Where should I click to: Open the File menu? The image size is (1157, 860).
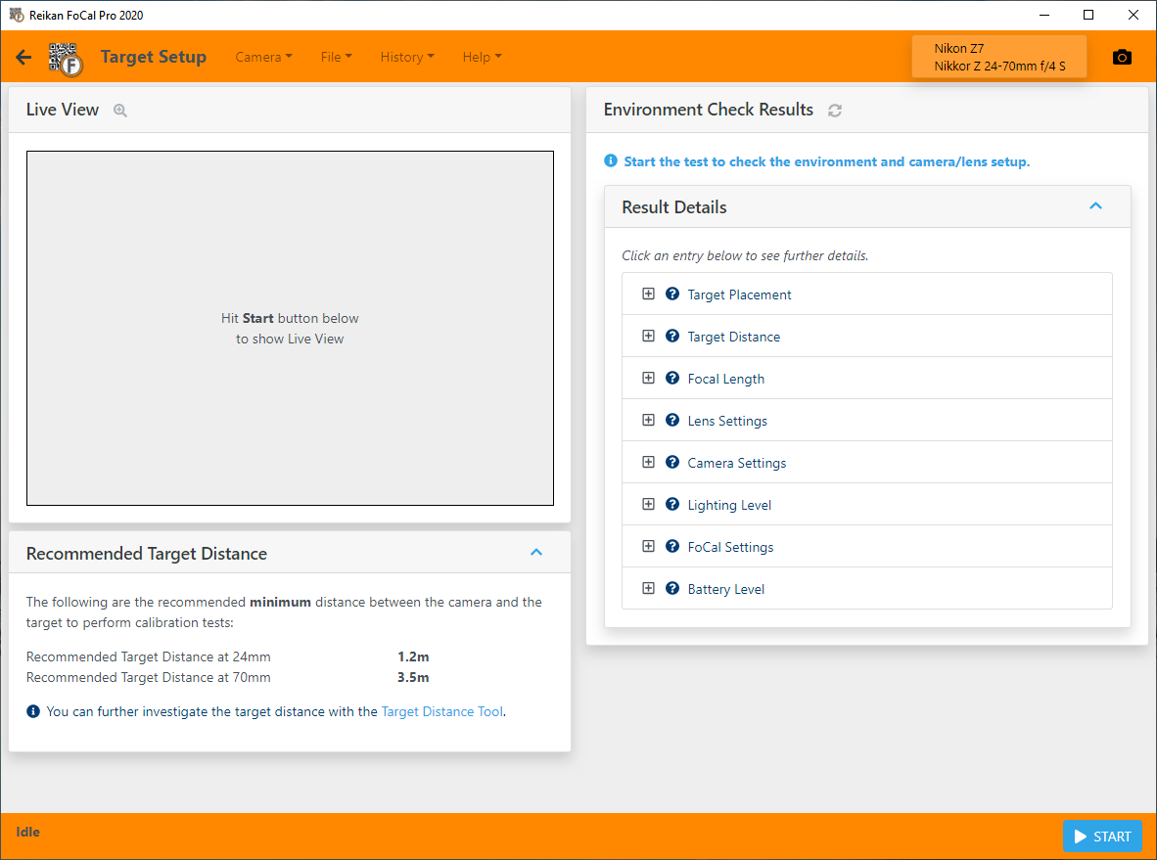pos(337,57)
